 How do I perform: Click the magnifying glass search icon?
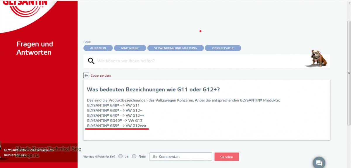pyautogui.click(x=91, y=61)
